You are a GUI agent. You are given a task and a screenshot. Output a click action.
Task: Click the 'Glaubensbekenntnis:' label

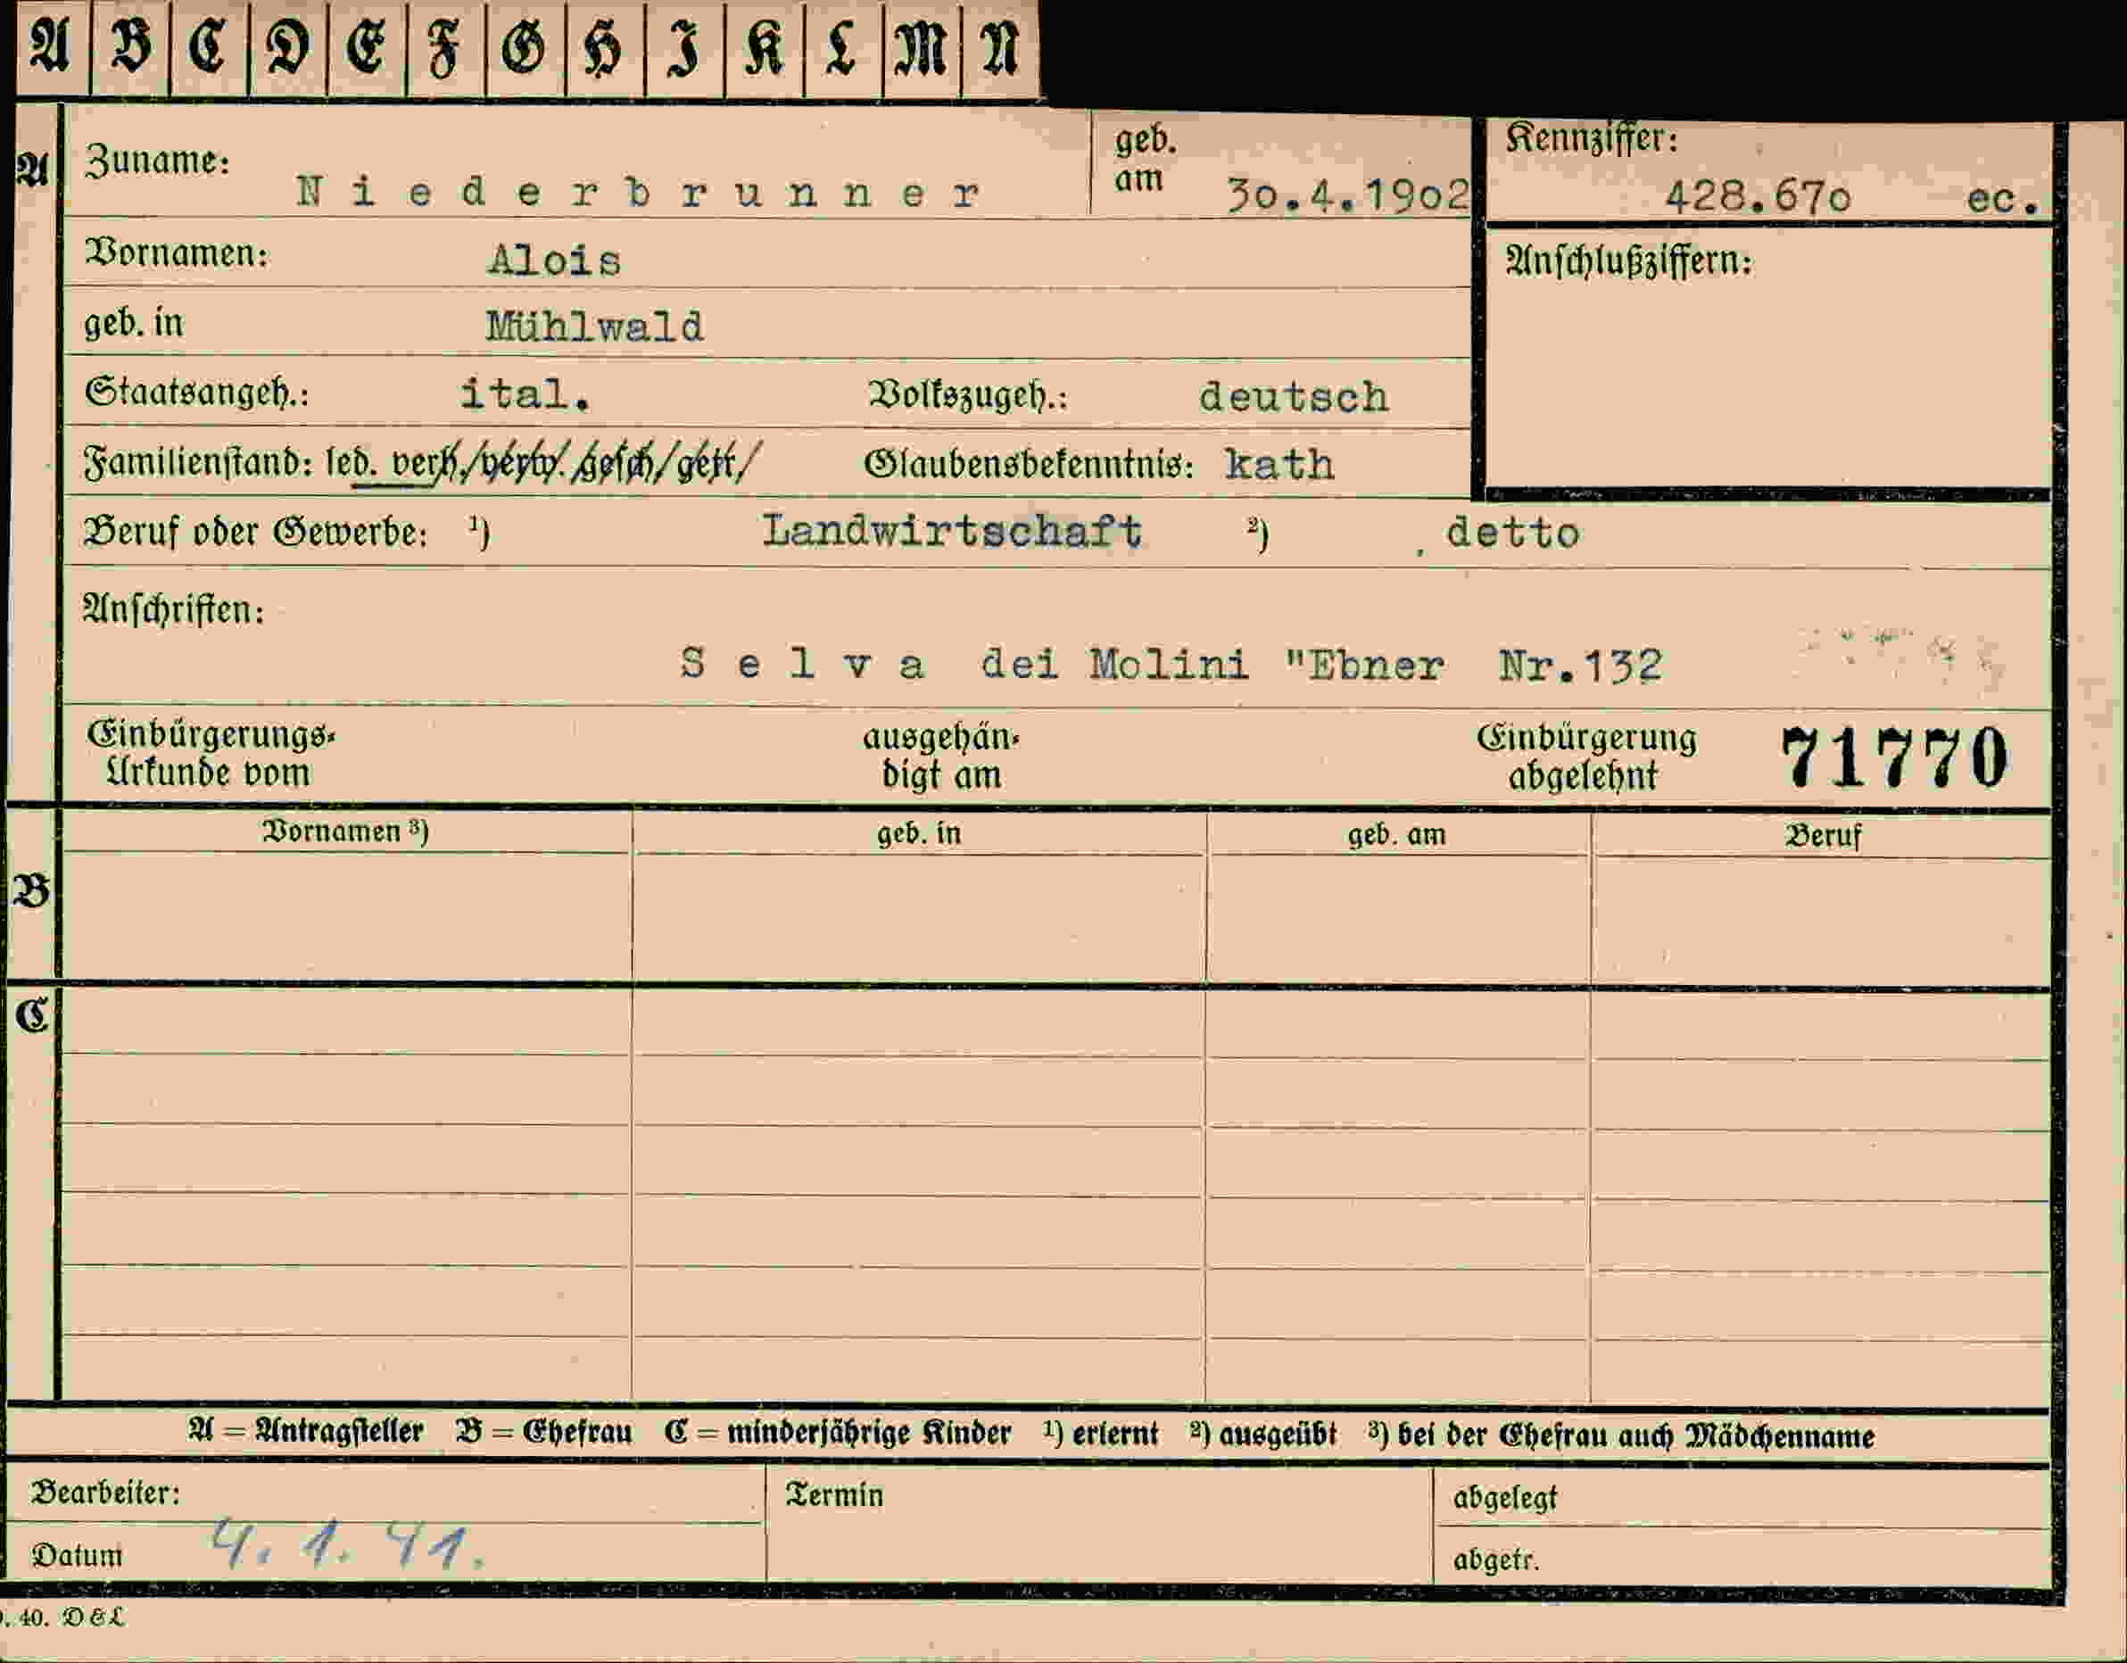pyautogui.click(x=1029, y=465)
